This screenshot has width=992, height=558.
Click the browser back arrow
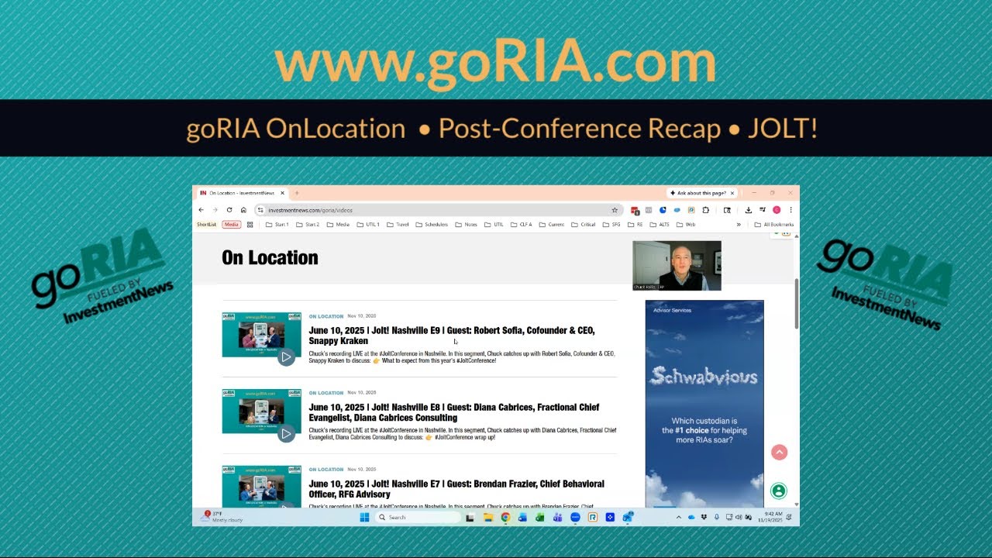pyautogui.click(x=201, y=210)
